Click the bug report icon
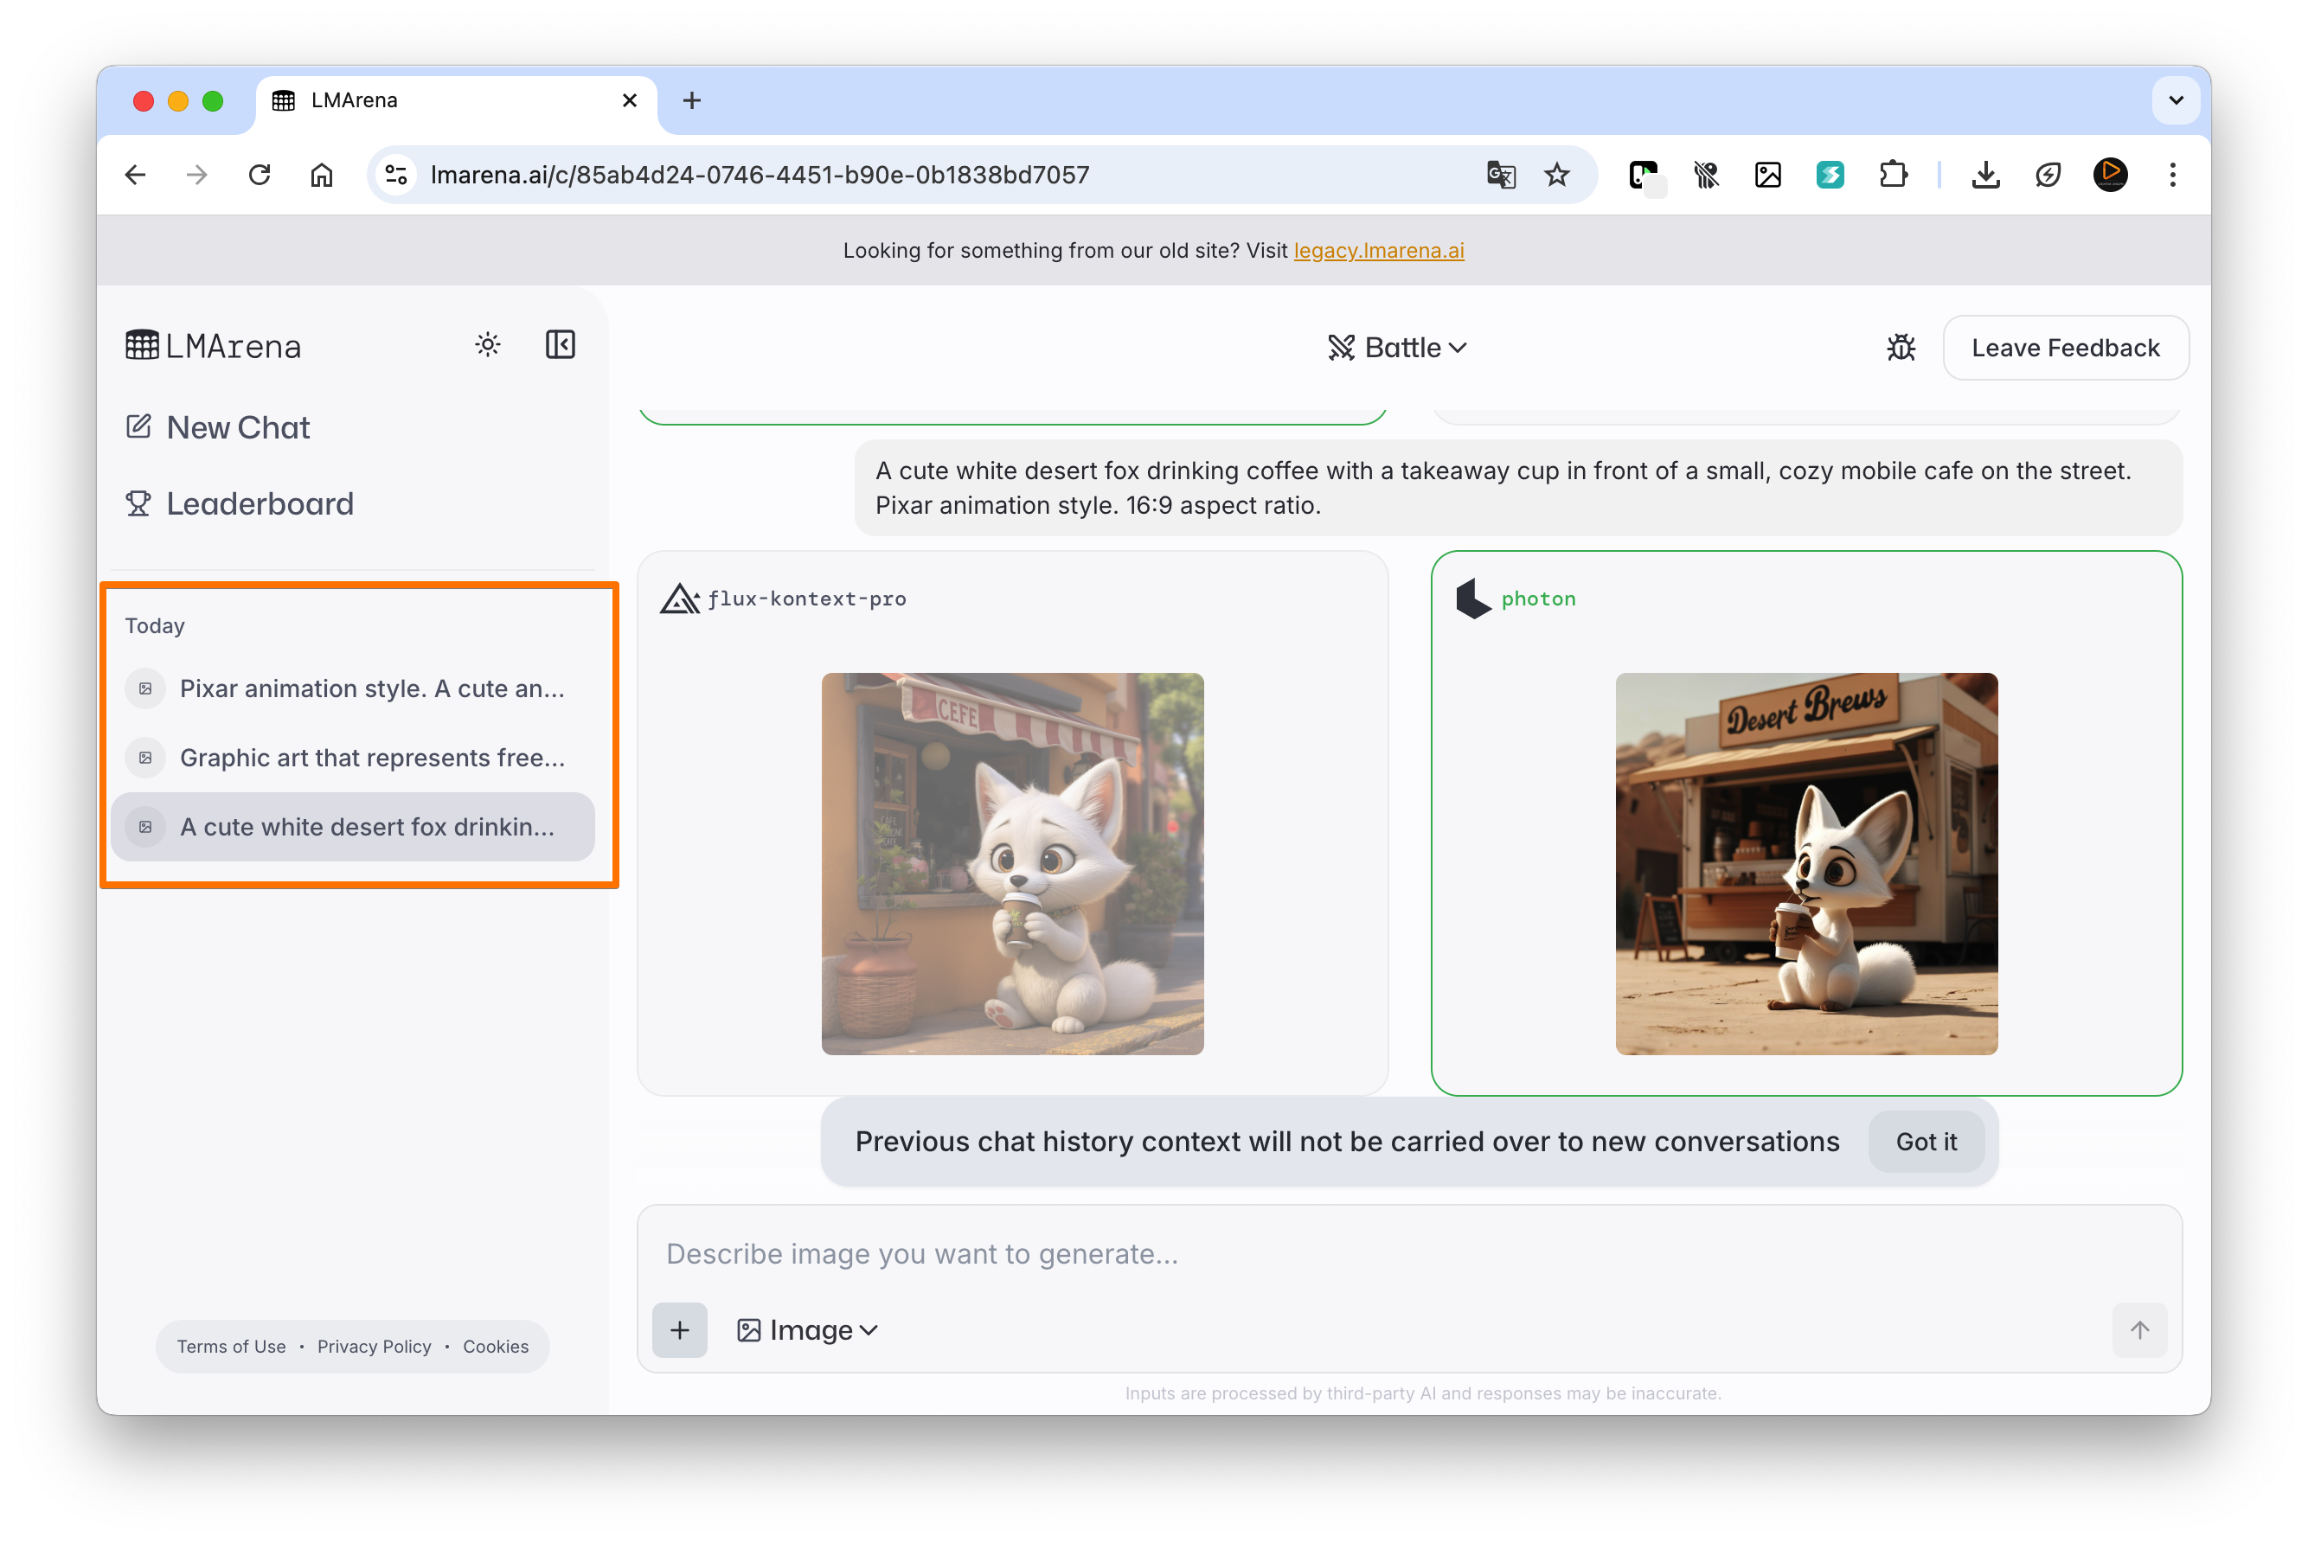The height and width of the screenshot is (1543, 2308). pos(1901,348)
